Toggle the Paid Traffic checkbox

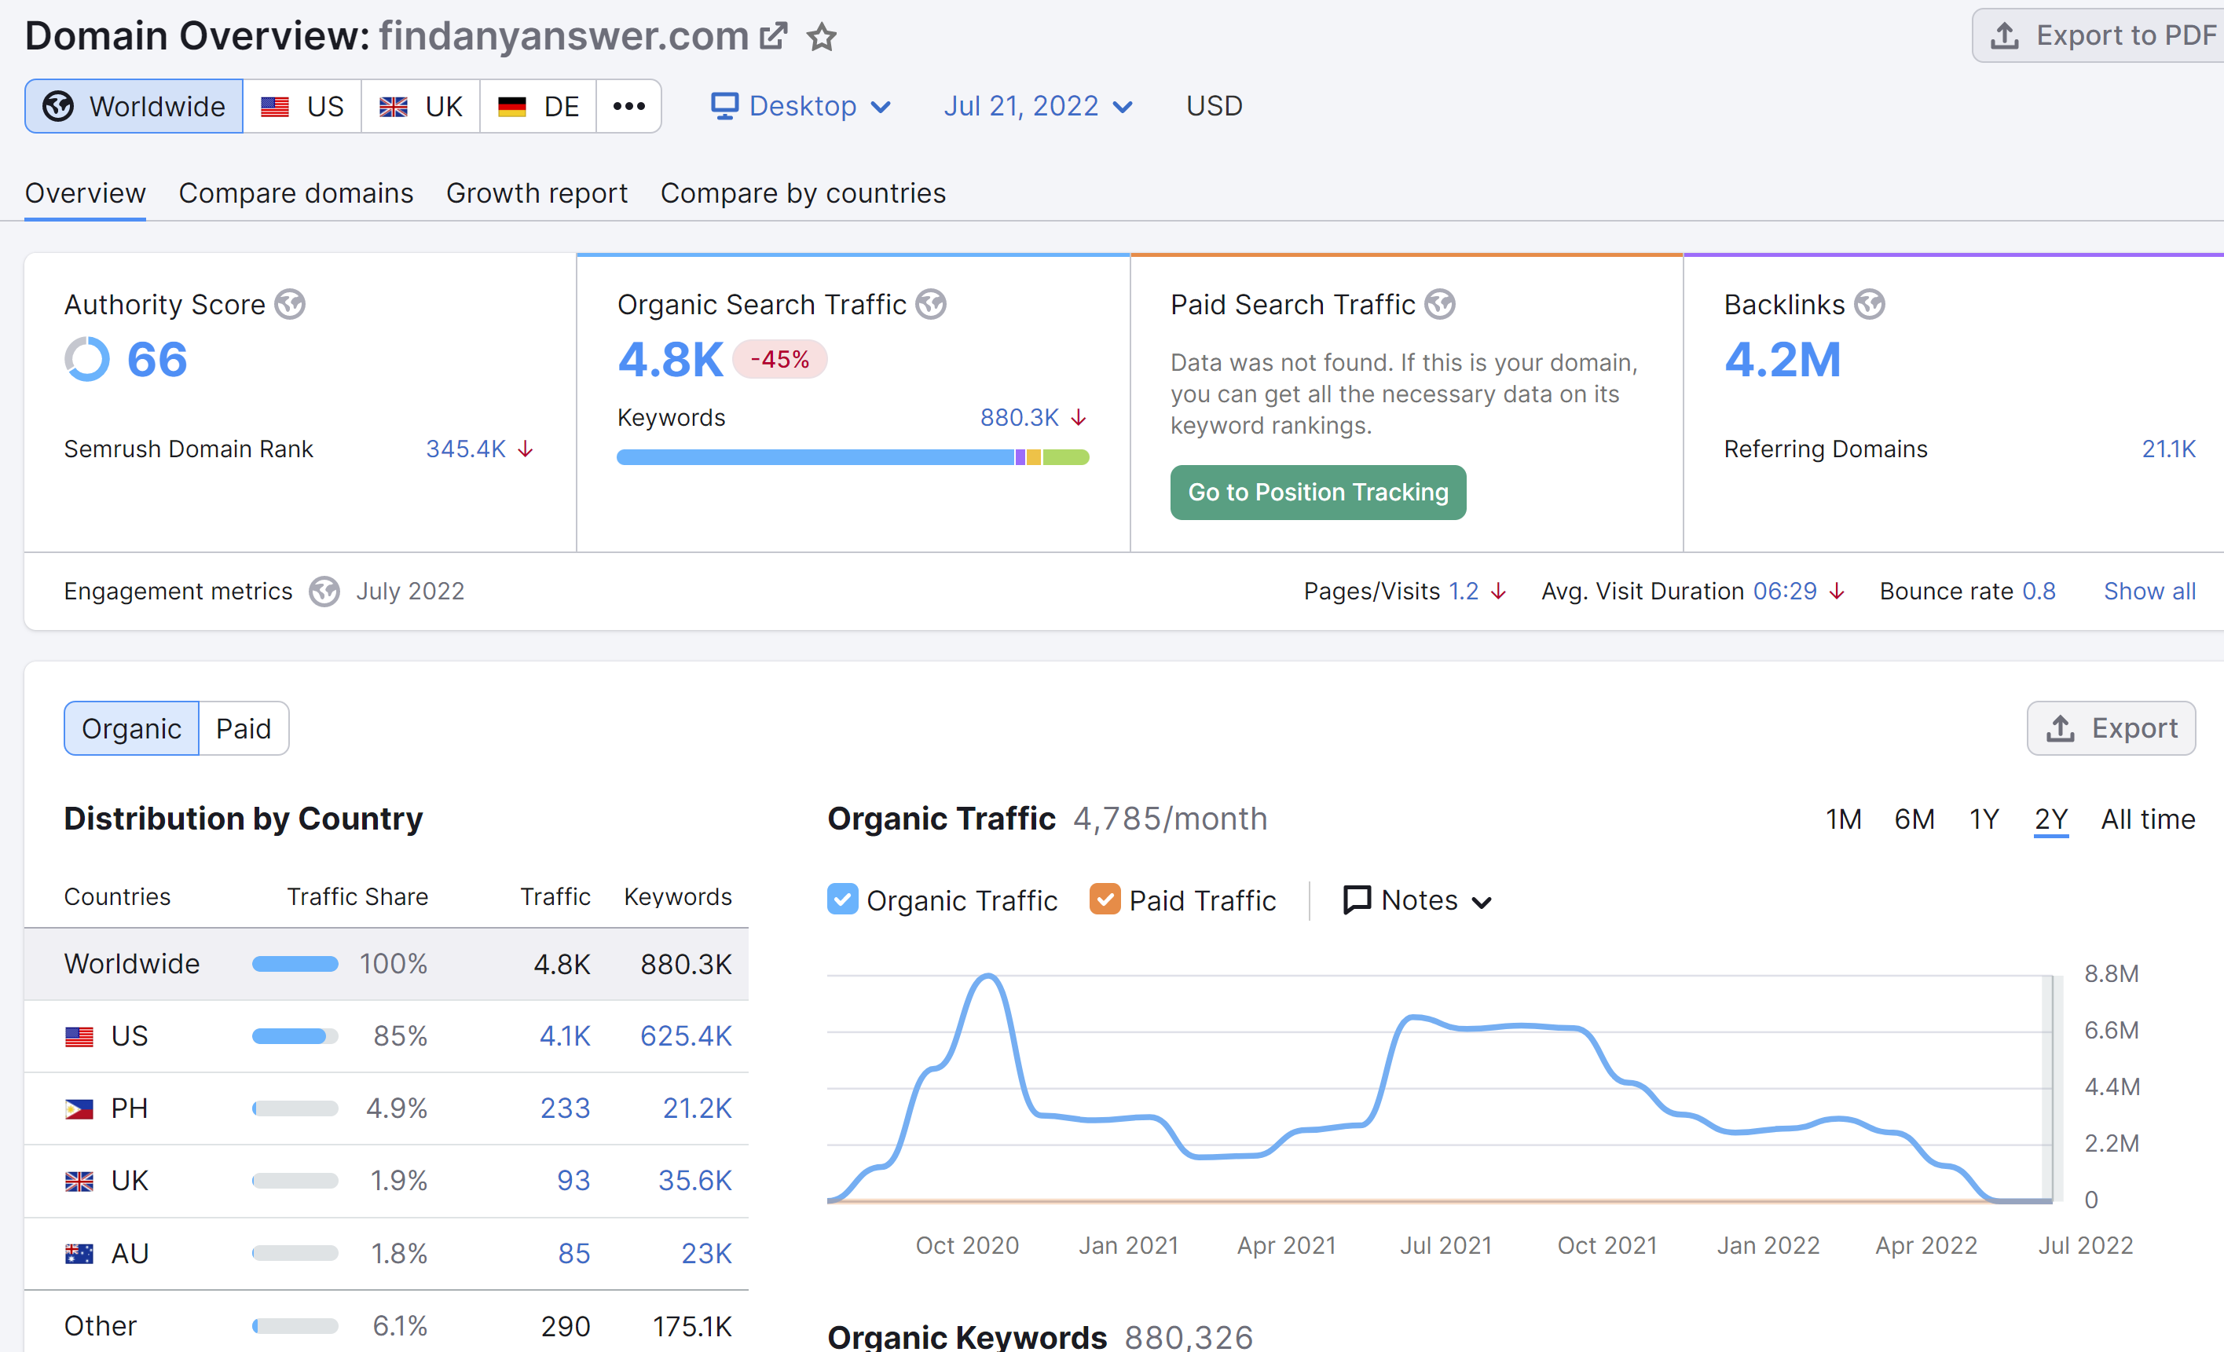[1105, 900]
